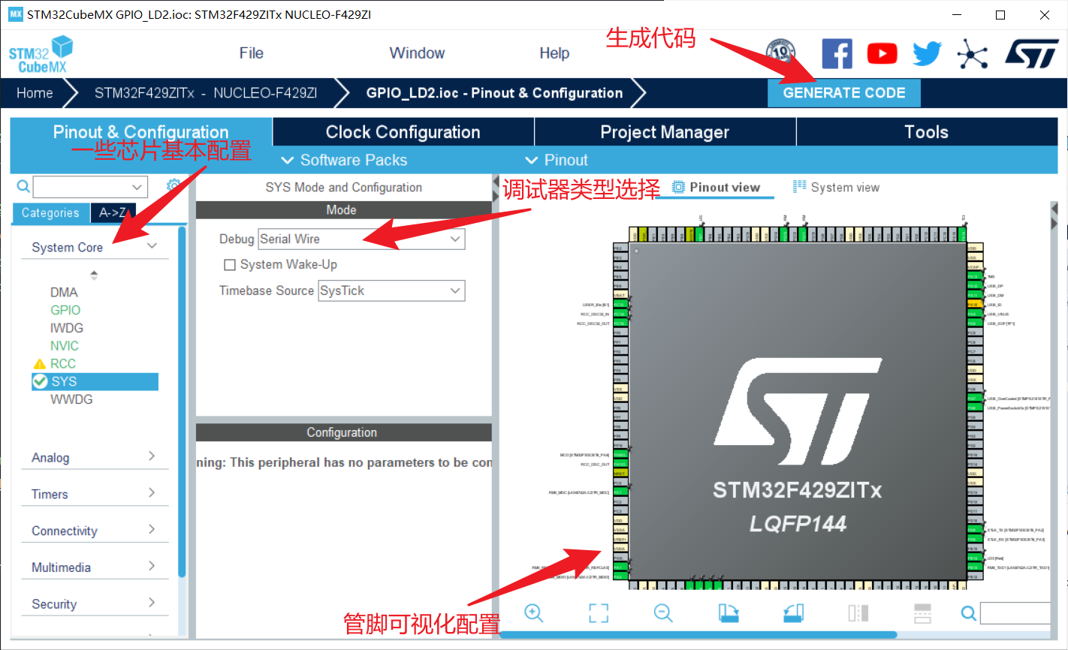Enable the System Wake-Up checkbox
The height and width of the screenshot is (650, 1068).
click(230, 265)
